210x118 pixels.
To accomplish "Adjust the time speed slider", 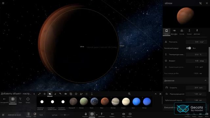I will pos(65,115).
